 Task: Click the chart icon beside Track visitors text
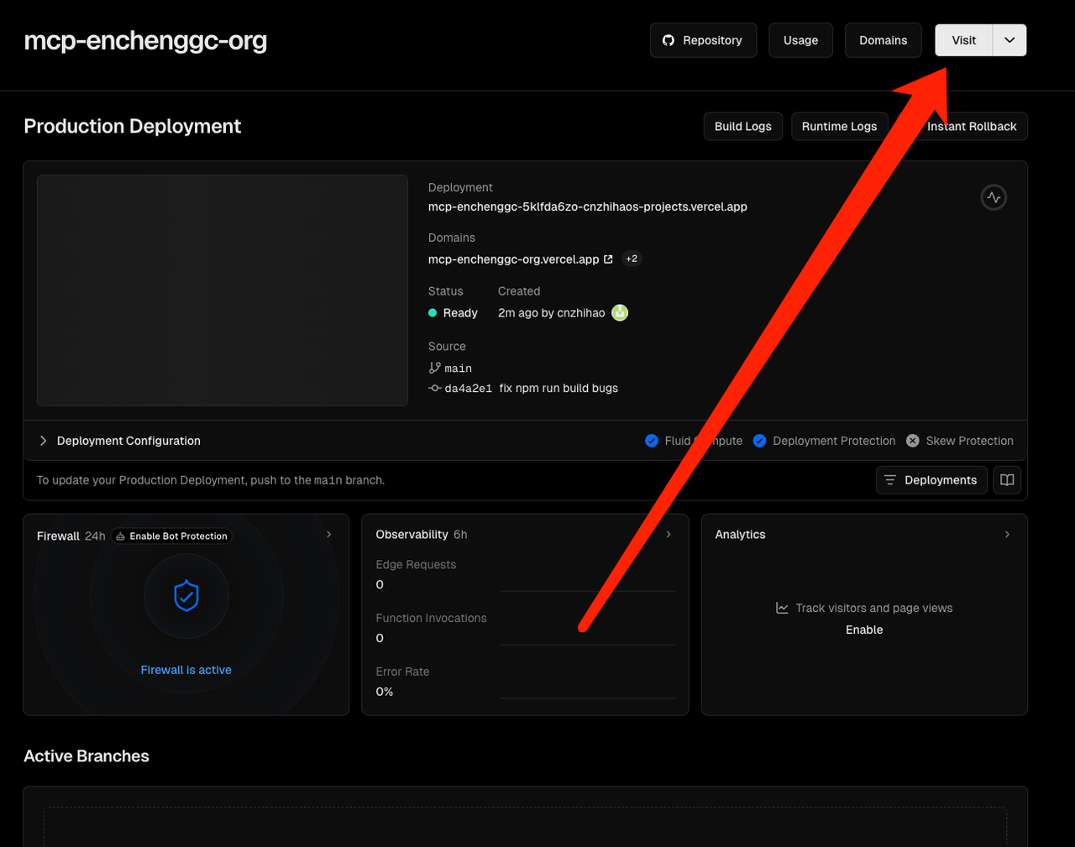click(x=782, y=608)
